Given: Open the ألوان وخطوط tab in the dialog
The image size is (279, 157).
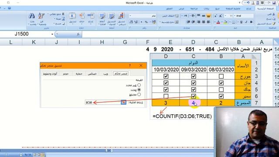Looking at the screenshot, I should click(x=50, y=74).
